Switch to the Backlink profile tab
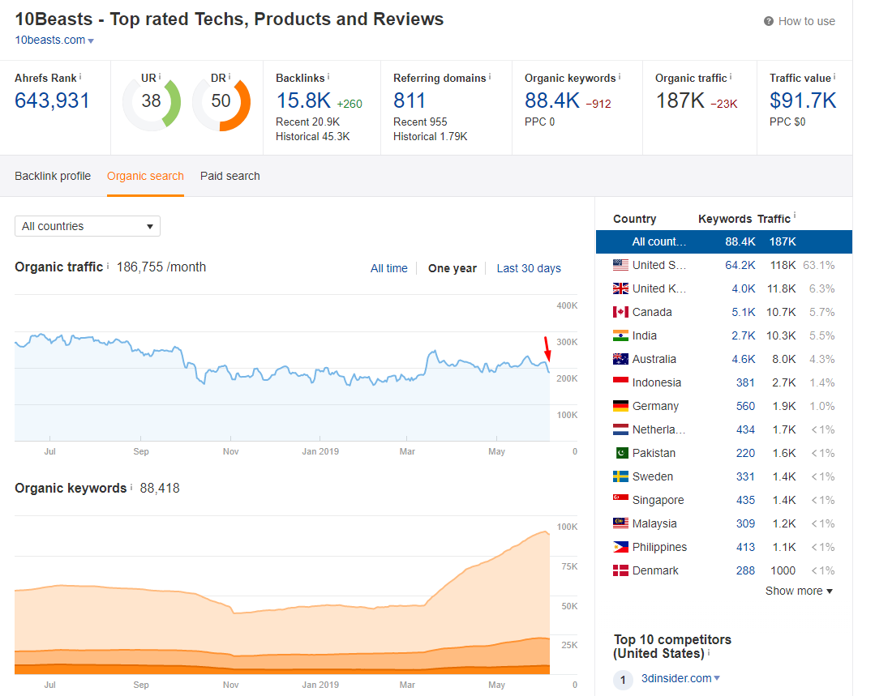Screen dimensions: 875x696 [53, 177]
